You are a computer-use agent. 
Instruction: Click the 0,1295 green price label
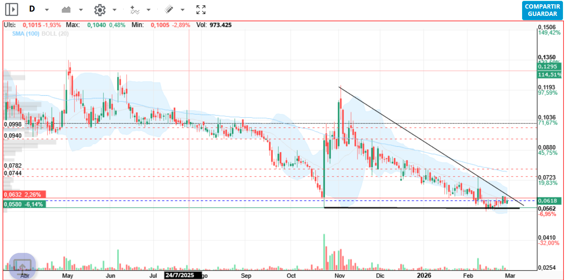point(549,67)
